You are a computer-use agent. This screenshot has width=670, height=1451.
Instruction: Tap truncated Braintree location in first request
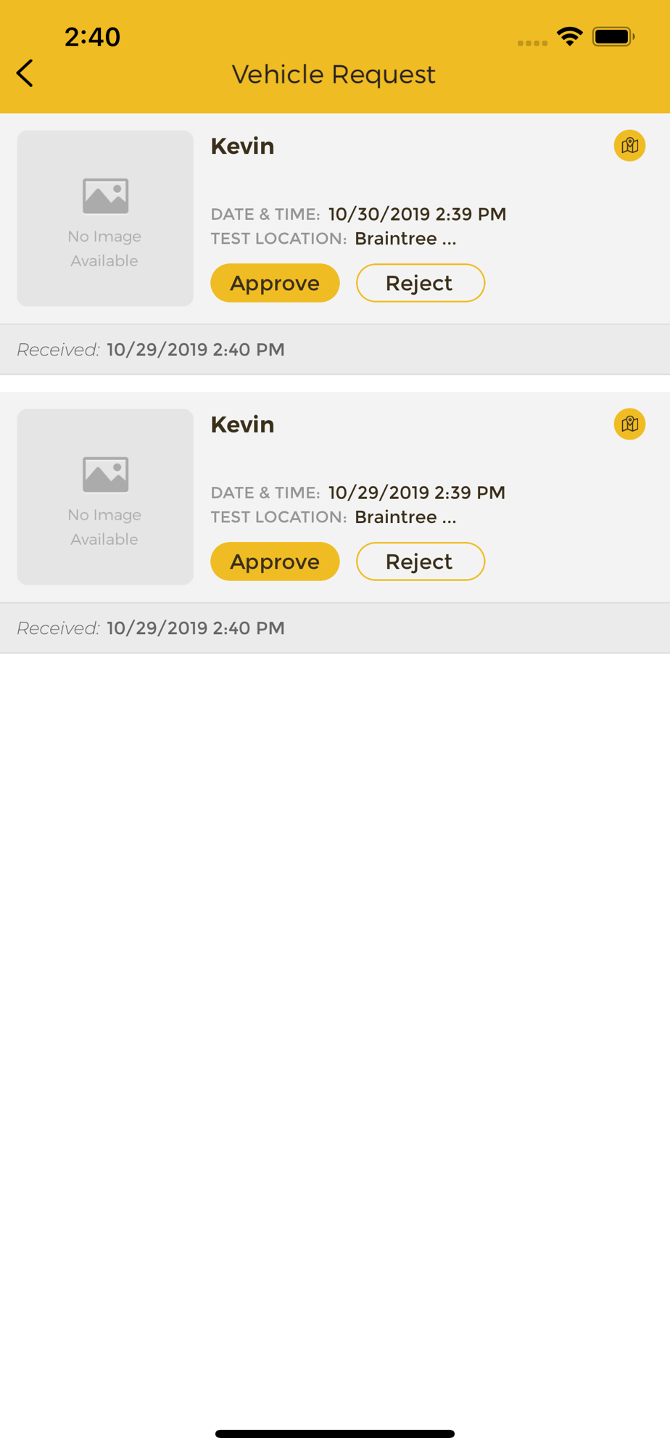tap(405, 239)
